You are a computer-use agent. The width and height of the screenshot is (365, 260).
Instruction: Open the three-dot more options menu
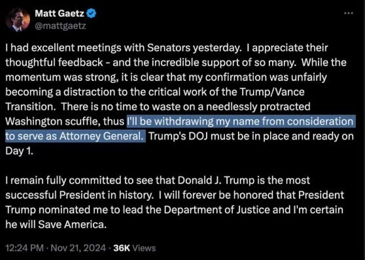click(349, 13)
